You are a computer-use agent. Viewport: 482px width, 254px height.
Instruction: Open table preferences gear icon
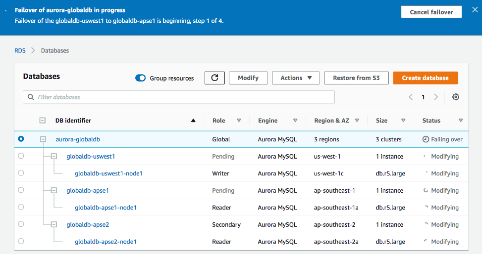click(x=456, y=97)
